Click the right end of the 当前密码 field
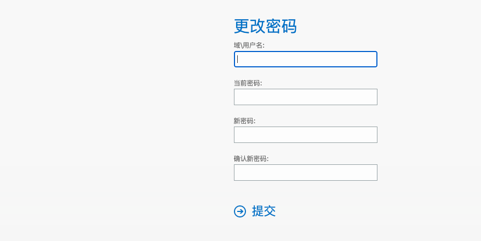 pos(373,97)
